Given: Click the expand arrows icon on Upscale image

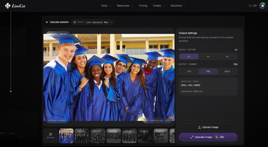Looking at the screenshot, I should pyautogui.click(x=192, y=137).
